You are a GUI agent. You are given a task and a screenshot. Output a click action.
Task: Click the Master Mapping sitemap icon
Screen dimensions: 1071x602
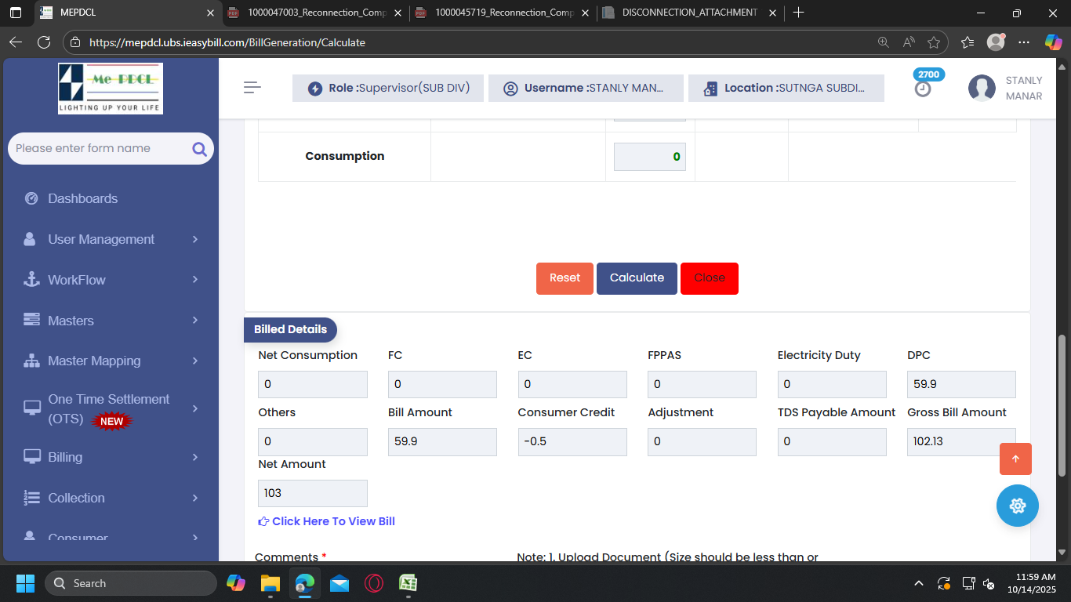(31, 361)
